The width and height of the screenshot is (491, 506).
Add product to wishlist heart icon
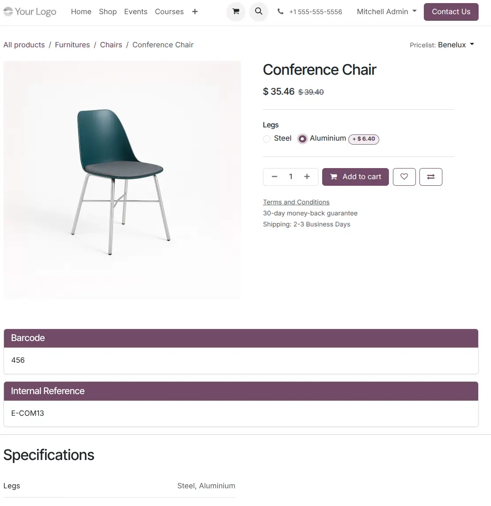click(x=404, y=177)
